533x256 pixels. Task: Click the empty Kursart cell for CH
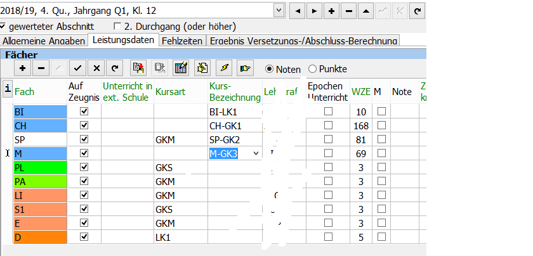(x=181, y=125)
